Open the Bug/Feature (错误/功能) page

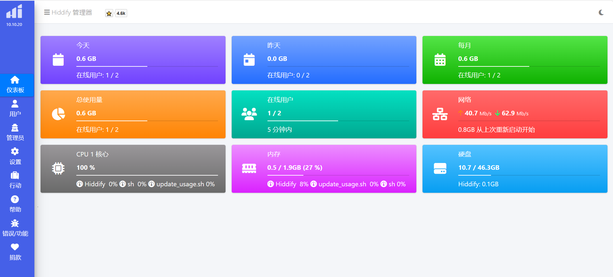(15, 228)
